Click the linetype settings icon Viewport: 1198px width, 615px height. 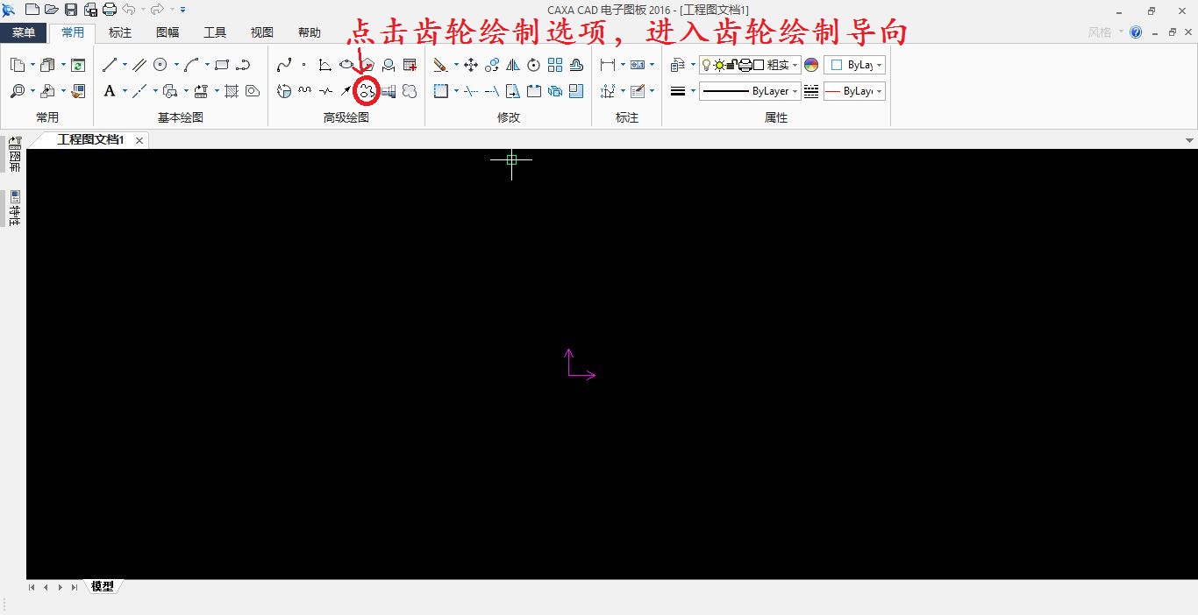(811, 90)
